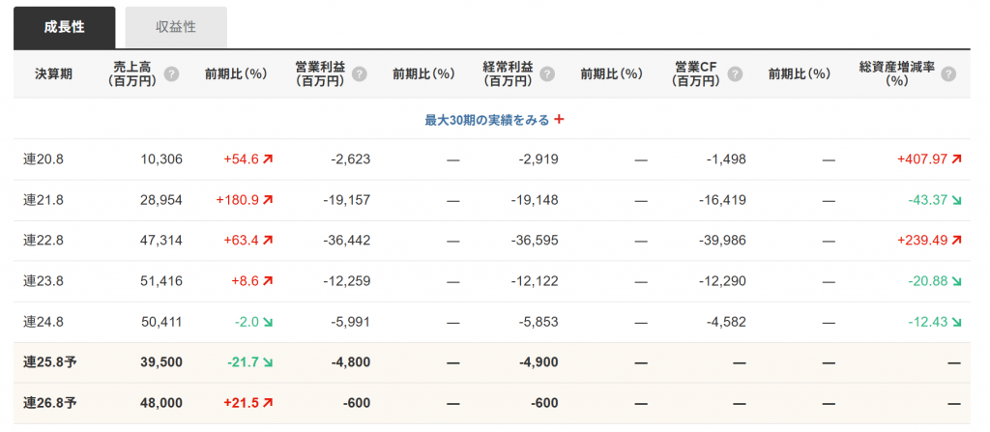Select operating CF value -1,498
This screenshot has width=990, height=432.
(726, 159)
